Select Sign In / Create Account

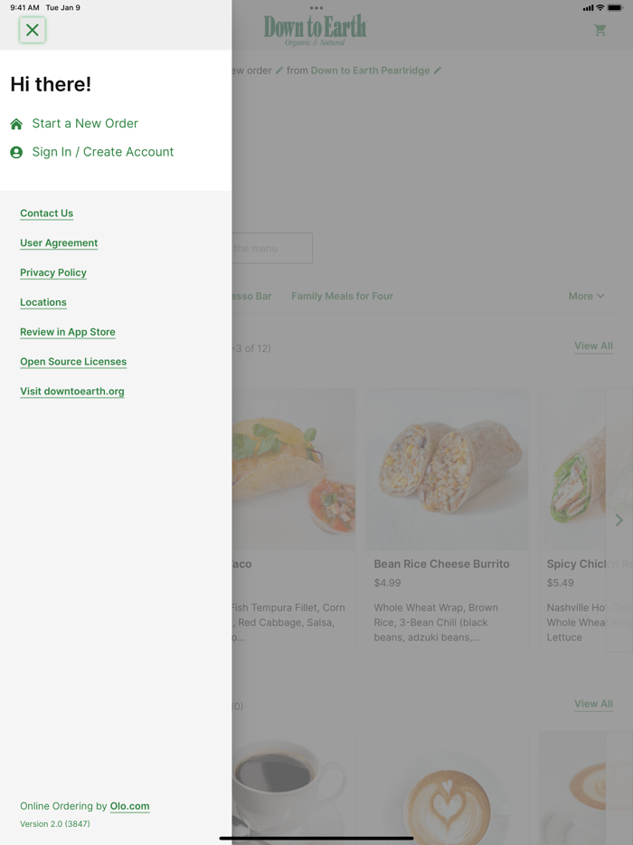[102, 152]
